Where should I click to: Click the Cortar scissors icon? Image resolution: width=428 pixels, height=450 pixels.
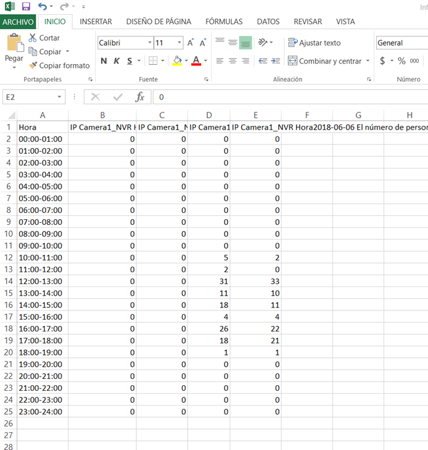click(x=33, y=38)
